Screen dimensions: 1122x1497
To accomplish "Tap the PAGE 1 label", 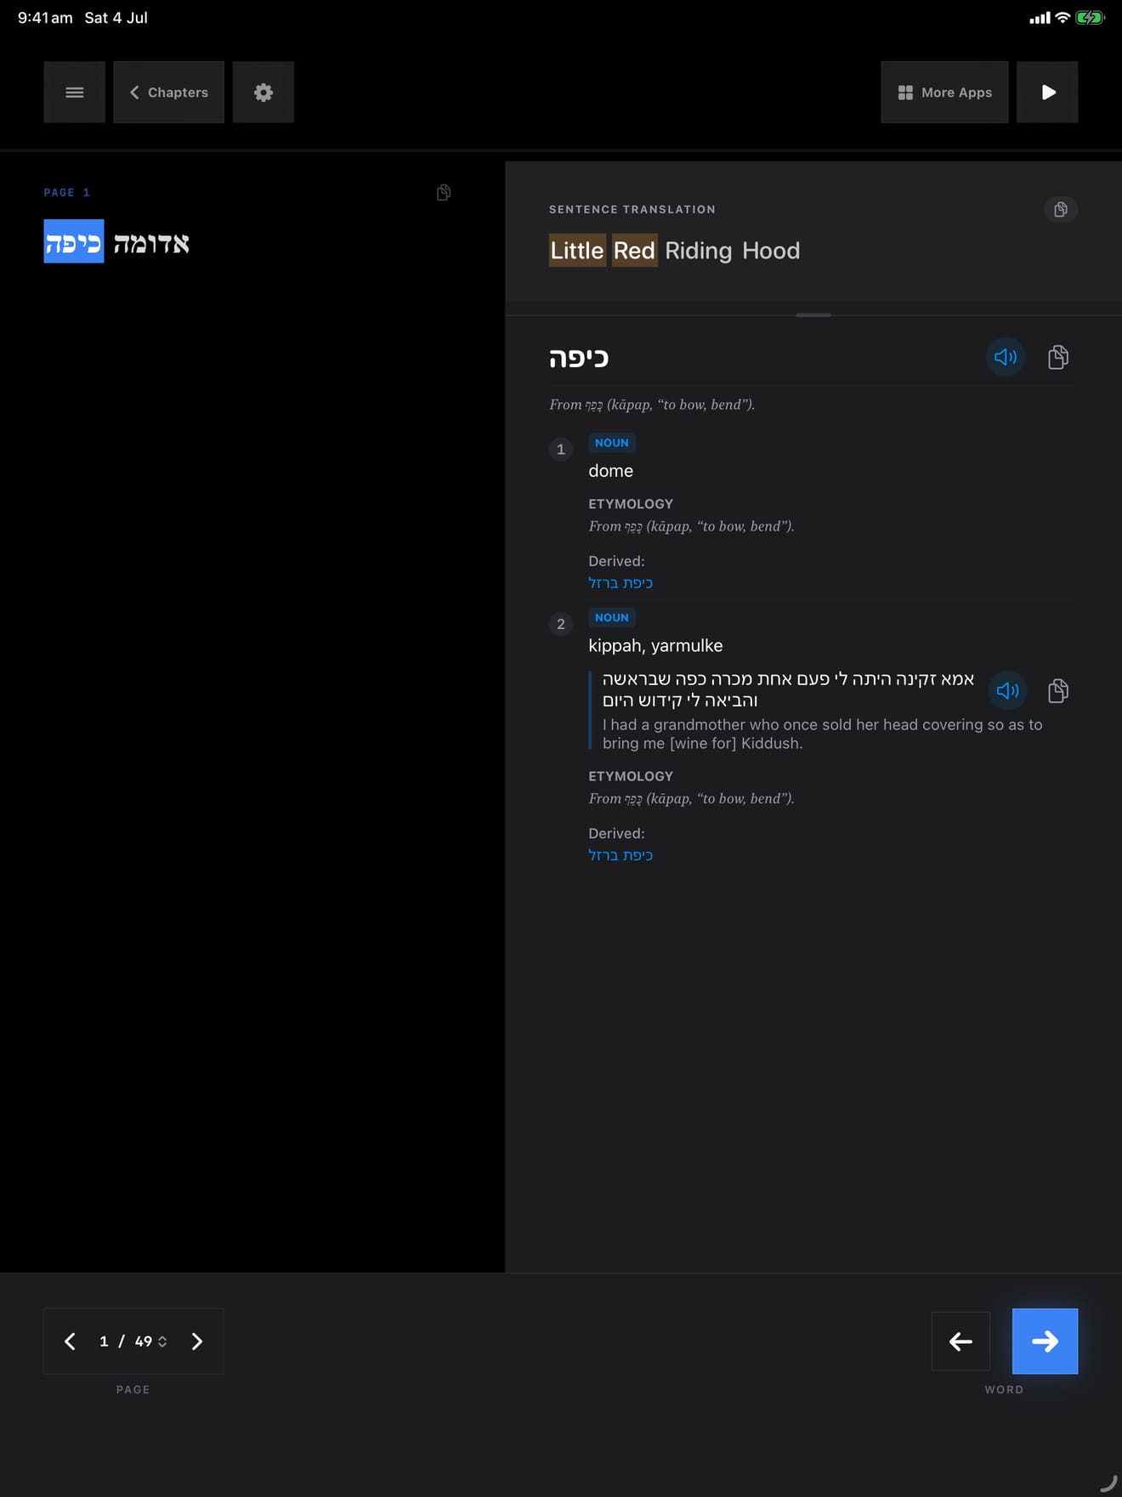I will pos(67,193).
